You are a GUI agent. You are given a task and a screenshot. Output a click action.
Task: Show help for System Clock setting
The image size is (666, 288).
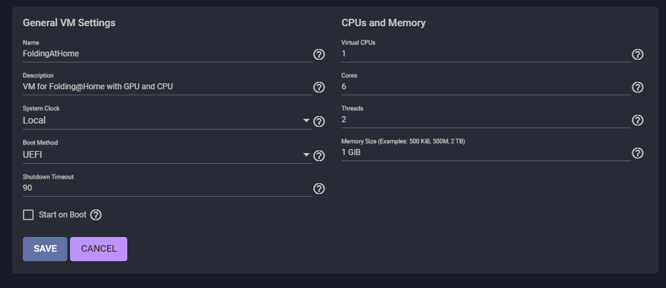point(319,122)
